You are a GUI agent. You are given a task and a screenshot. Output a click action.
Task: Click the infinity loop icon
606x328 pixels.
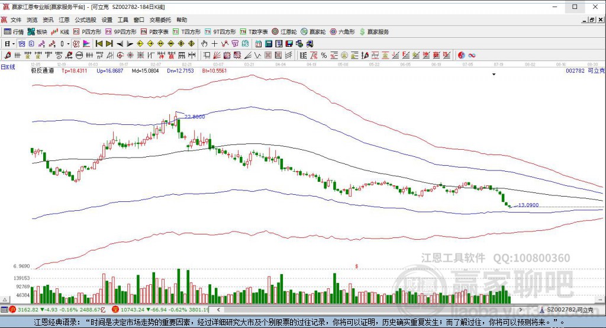pyautogui.click(x=472, y=55)
